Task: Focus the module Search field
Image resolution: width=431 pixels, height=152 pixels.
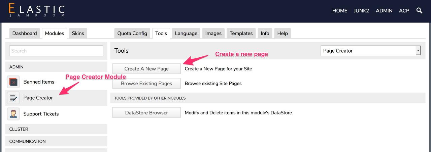Action: point(56,51)
